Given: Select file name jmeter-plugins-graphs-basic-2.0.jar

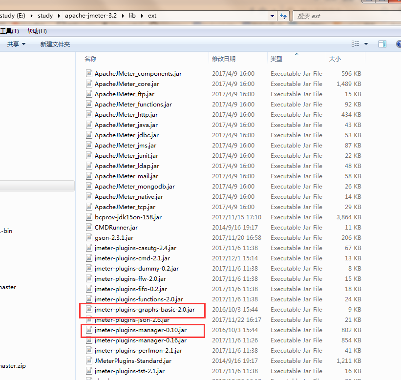Looking at the screenshot, I should [x=145, y=309].
